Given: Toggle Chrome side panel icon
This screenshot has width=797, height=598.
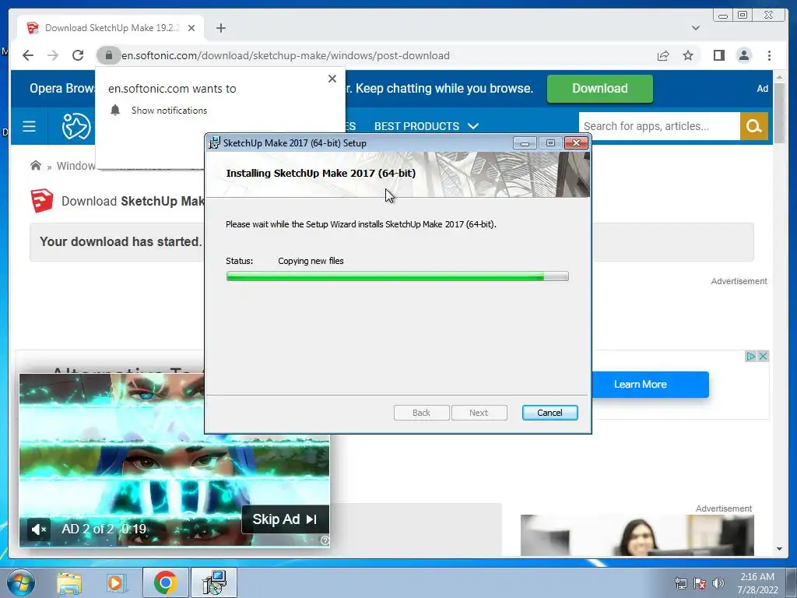Looking at the screenshot, I should pos(718,55).
